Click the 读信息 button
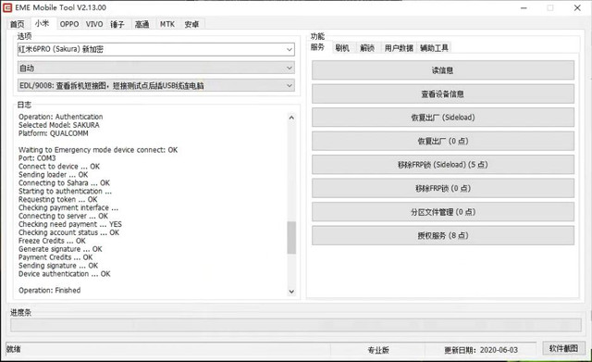 click(x=443, y=70)
